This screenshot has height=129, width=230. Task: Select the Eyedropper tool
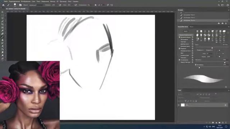coord(3,30)
